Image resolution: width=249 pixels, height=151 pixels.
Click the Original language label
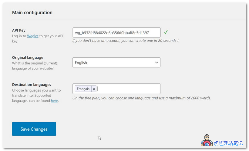(28, 57)
